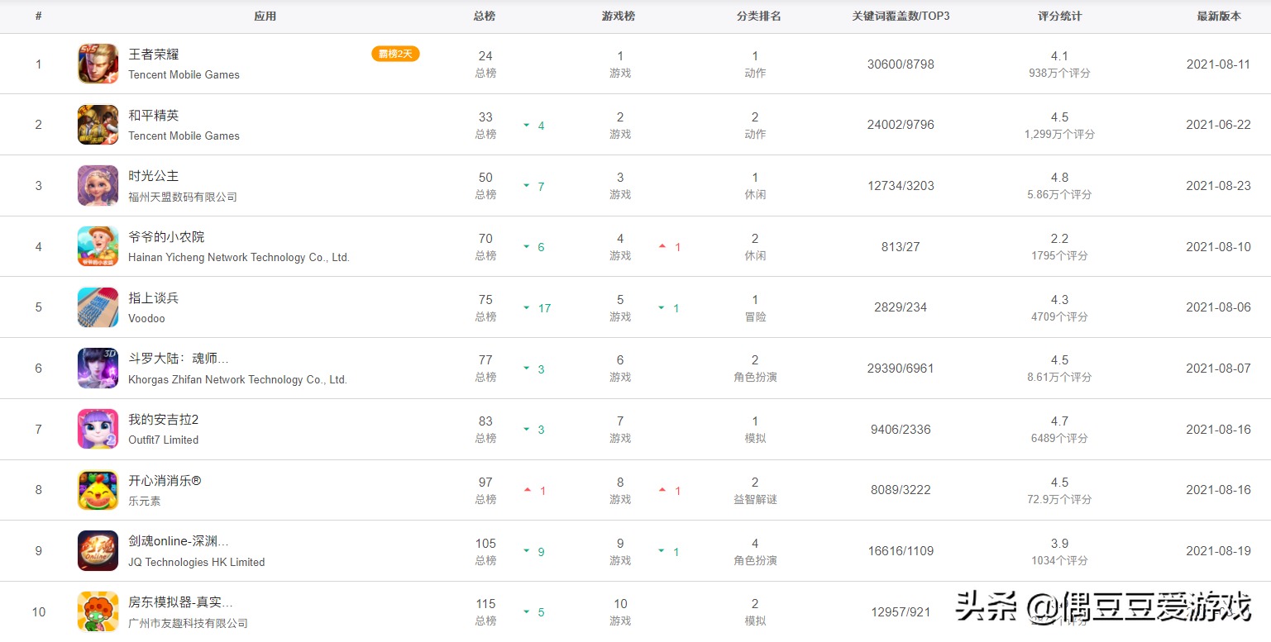Click overall rank 24 for 王者荣耀
The image size is (1271, 642).
[x=485, y=56]
